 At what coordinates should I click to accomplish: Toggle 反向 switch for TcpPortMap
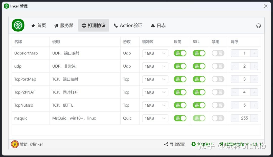pyautogui.click(x=180, y=79)
